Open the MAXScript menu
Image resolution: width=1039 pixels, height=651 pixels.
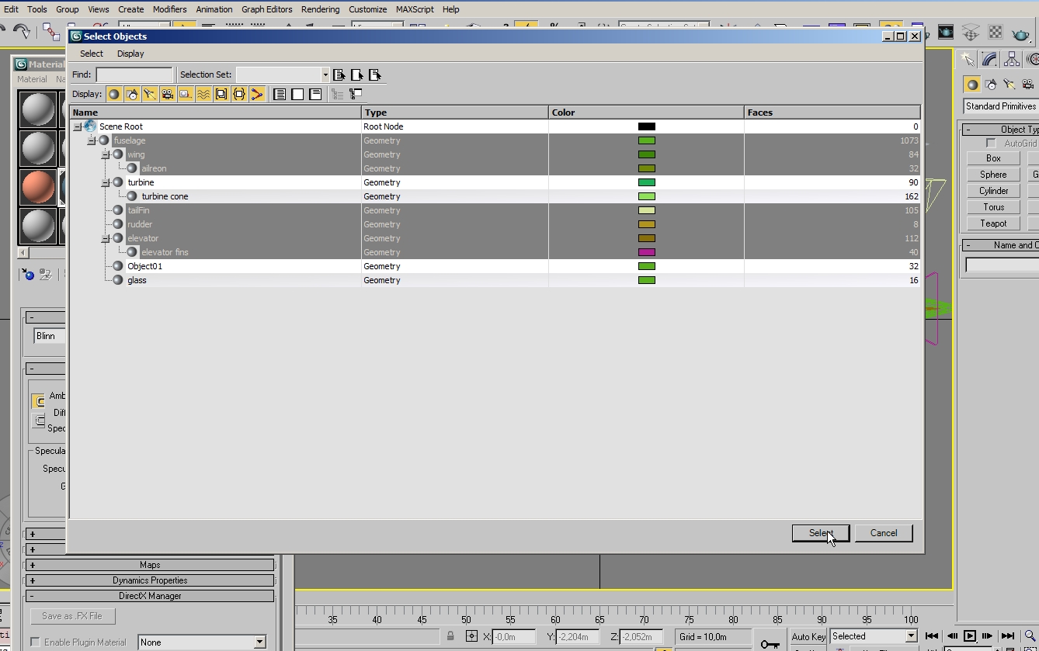coord(415,9)
